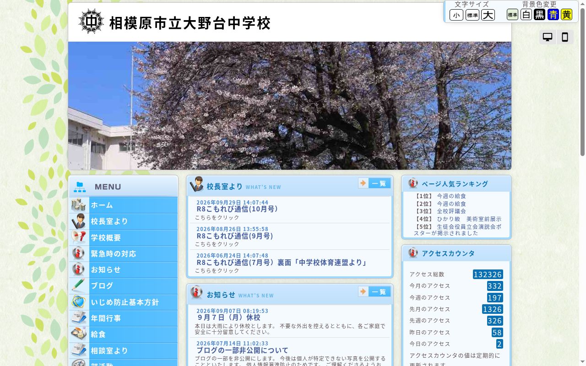586x366 pixels.
Task: Click the info icon beside menu item お知らせ
Action: pos(79,269)
